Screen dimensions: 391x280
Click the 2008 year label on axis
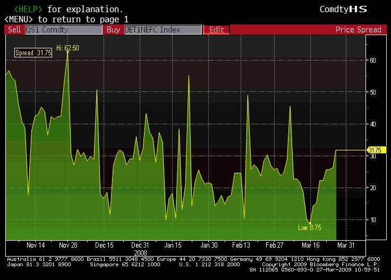click(140, 253)
